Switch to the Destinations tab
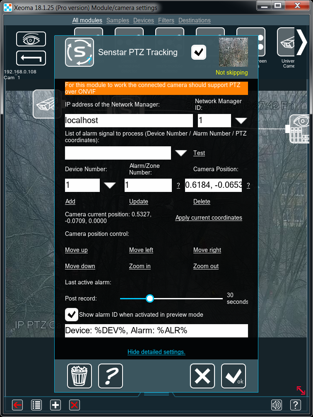Viewport: 313px width, 417px height. [x=195, y=20]
